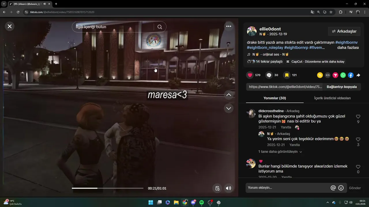Click '14 tekrar paylaştı' reposts label
Viewport: 369px width, 207px height.
coord(269,62)
